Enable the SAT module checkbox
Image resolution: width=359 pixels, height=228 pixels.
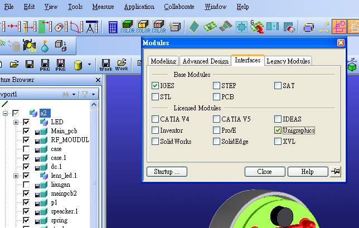pyautogui.click(x=278, y=86)
